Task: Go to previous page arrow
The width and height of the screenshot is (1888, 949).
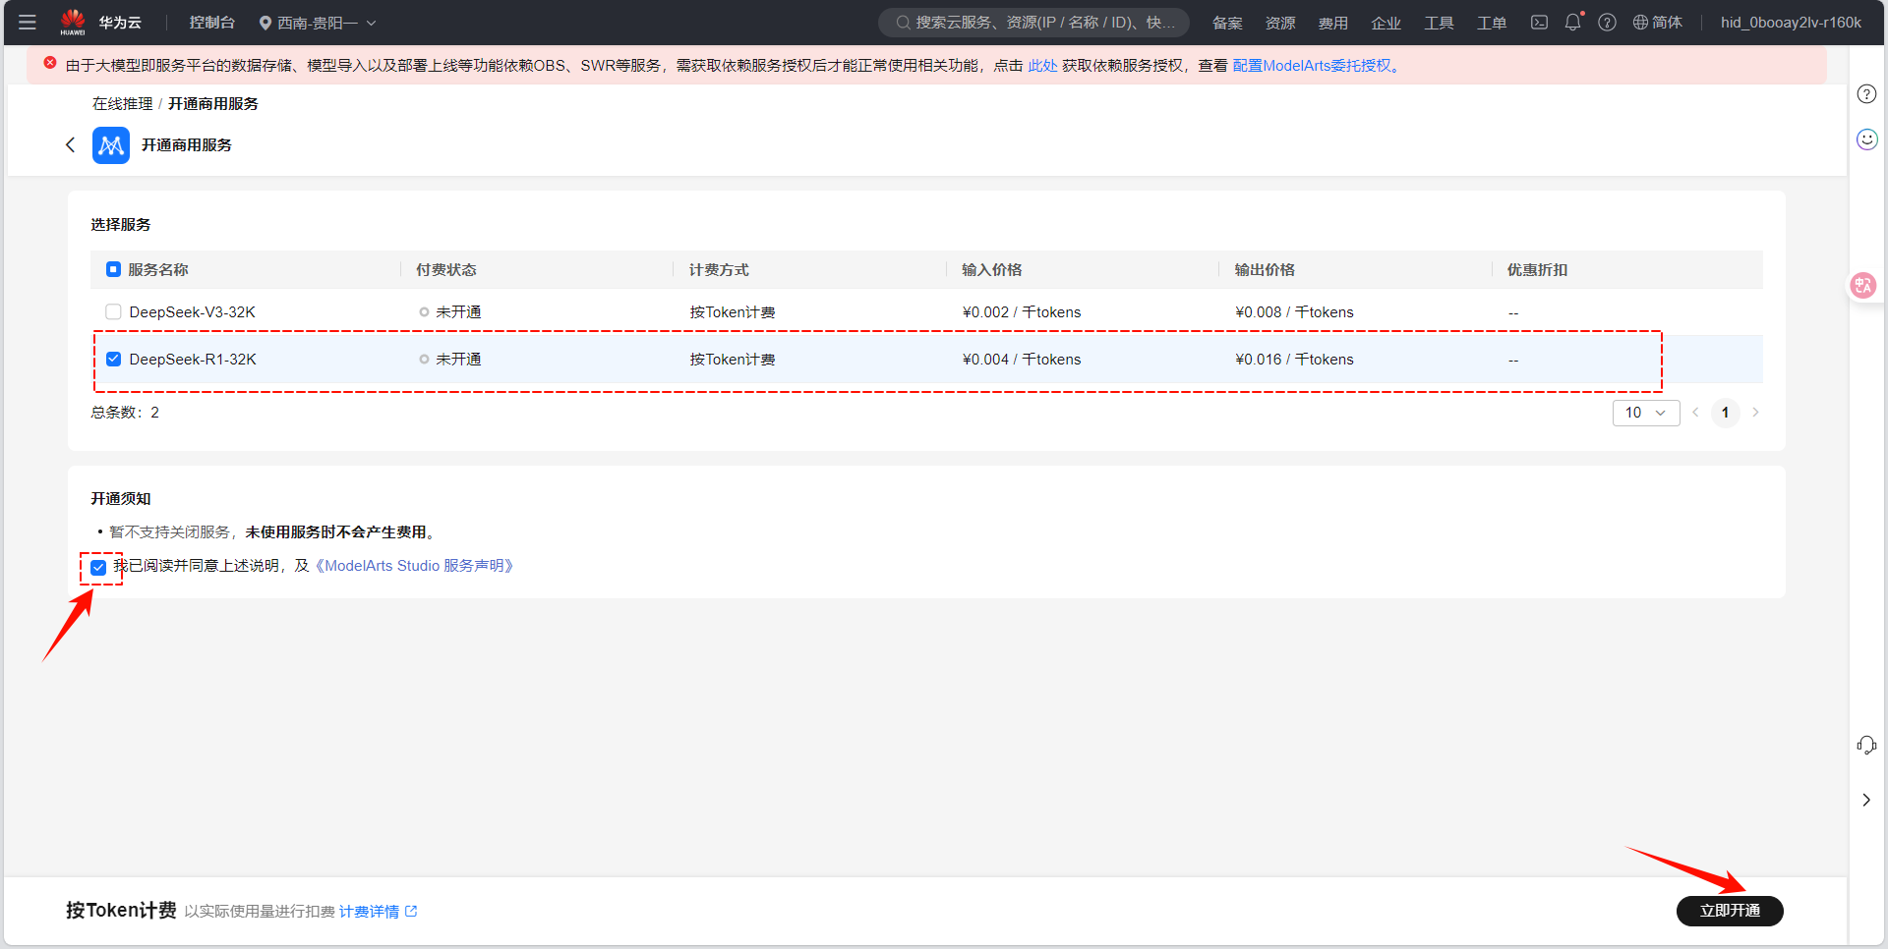Action: tap(1695, 413)
